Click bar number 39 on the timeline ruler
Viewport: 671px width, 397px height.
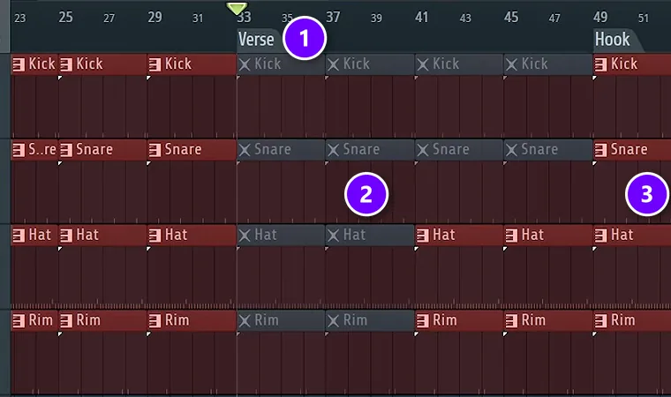pyautogui.click(x=376, y=18)
